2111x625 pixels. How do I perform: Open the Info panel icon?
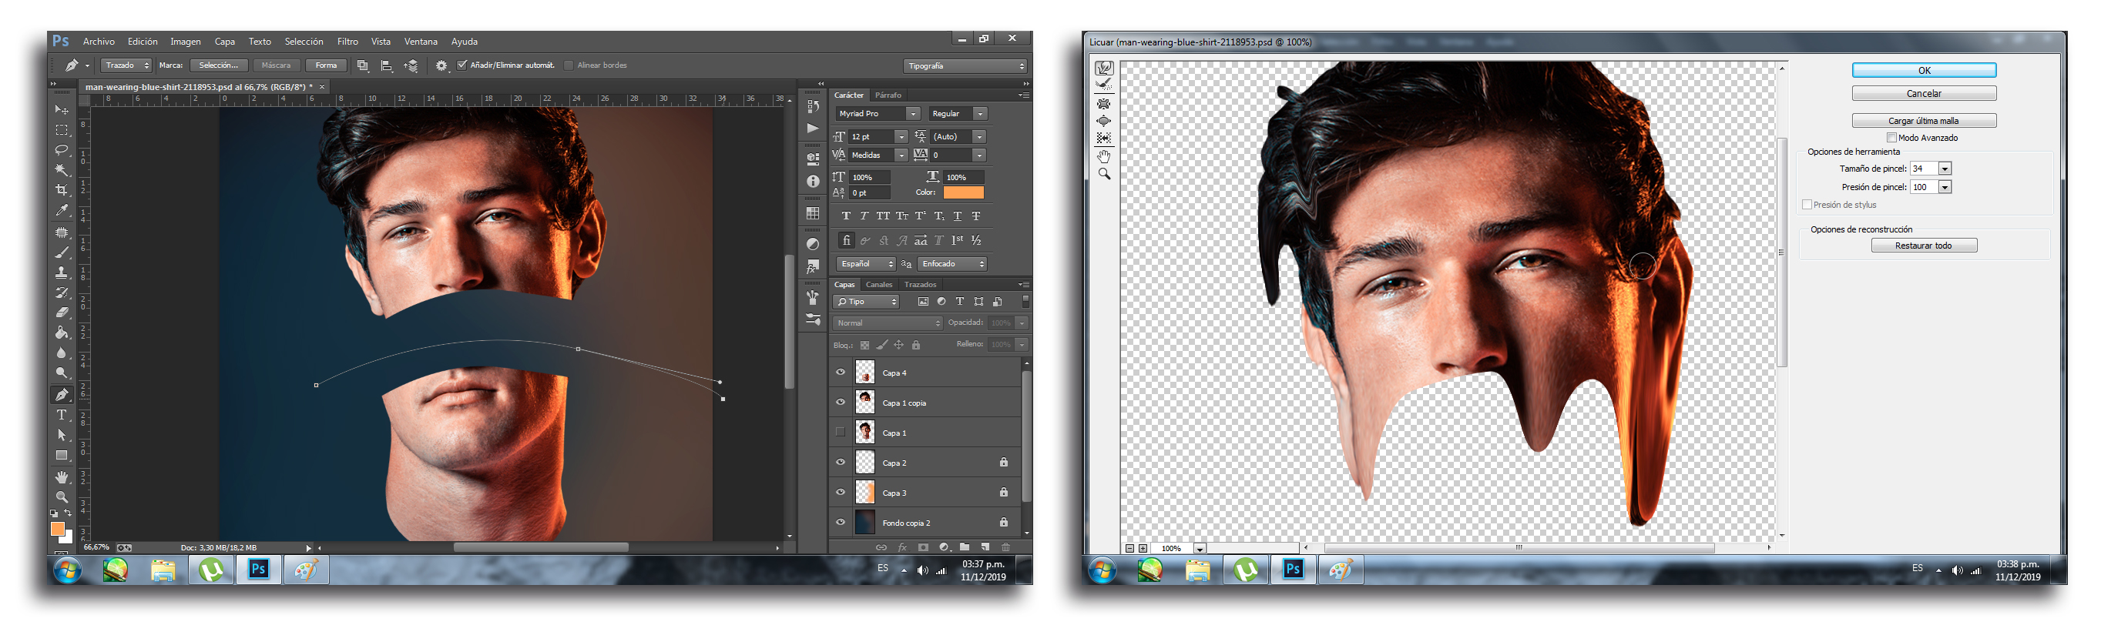[812, 181]
